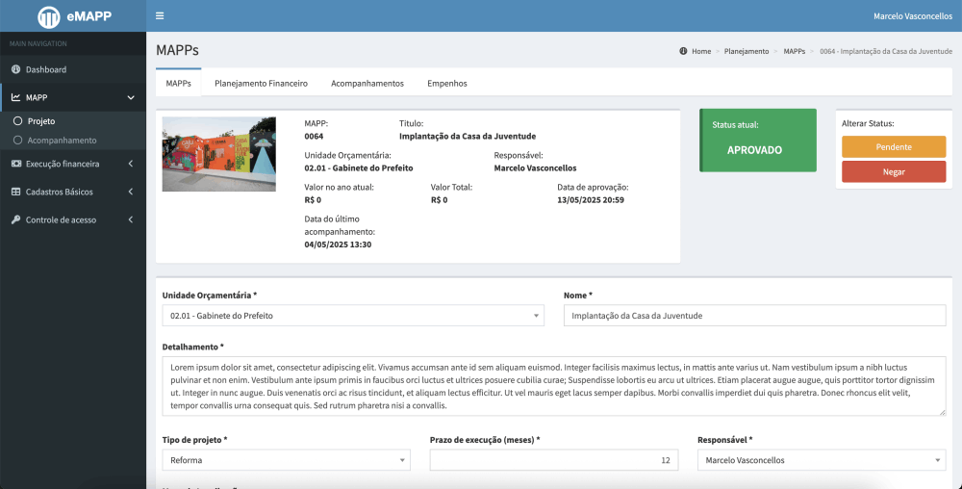Image resolution: width=962 pixels, height=489 pixels.
Task: Click the Home breadcrumb icon
Action: click(x=683, y=51)
